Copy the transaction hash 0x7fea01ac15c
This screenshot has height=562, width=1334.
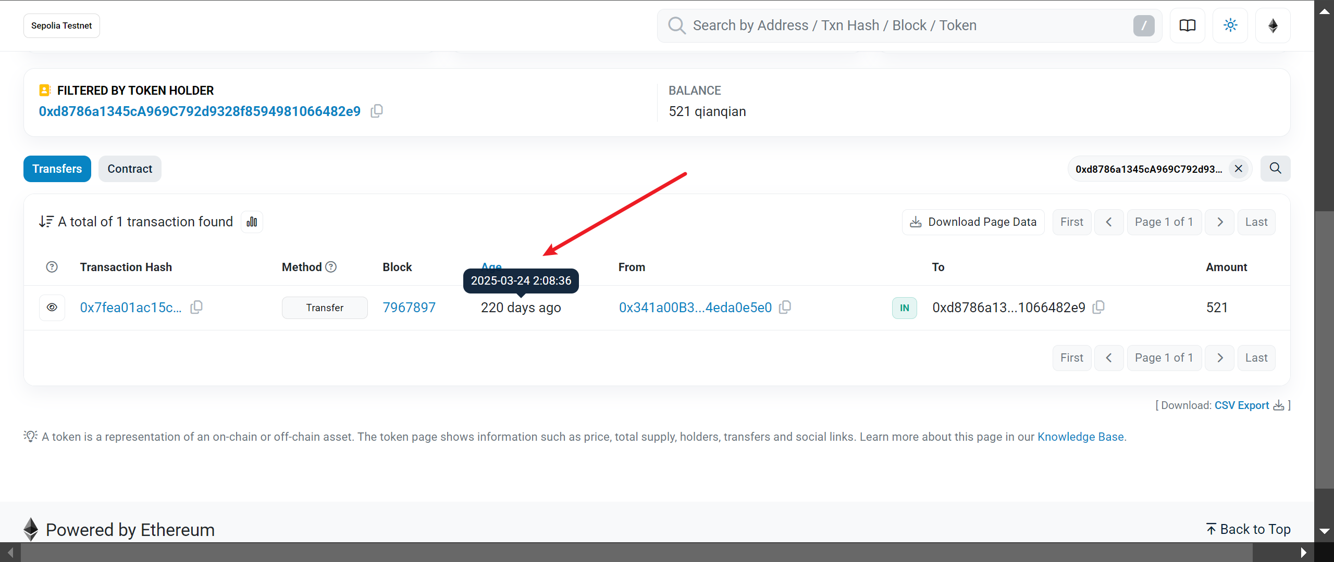[196, 308]
